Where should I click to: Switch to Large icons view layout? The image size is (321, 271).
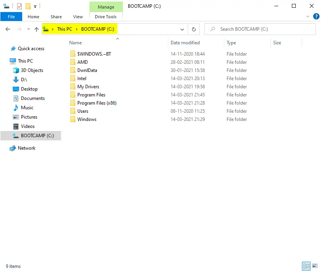[x=315, y=266]
